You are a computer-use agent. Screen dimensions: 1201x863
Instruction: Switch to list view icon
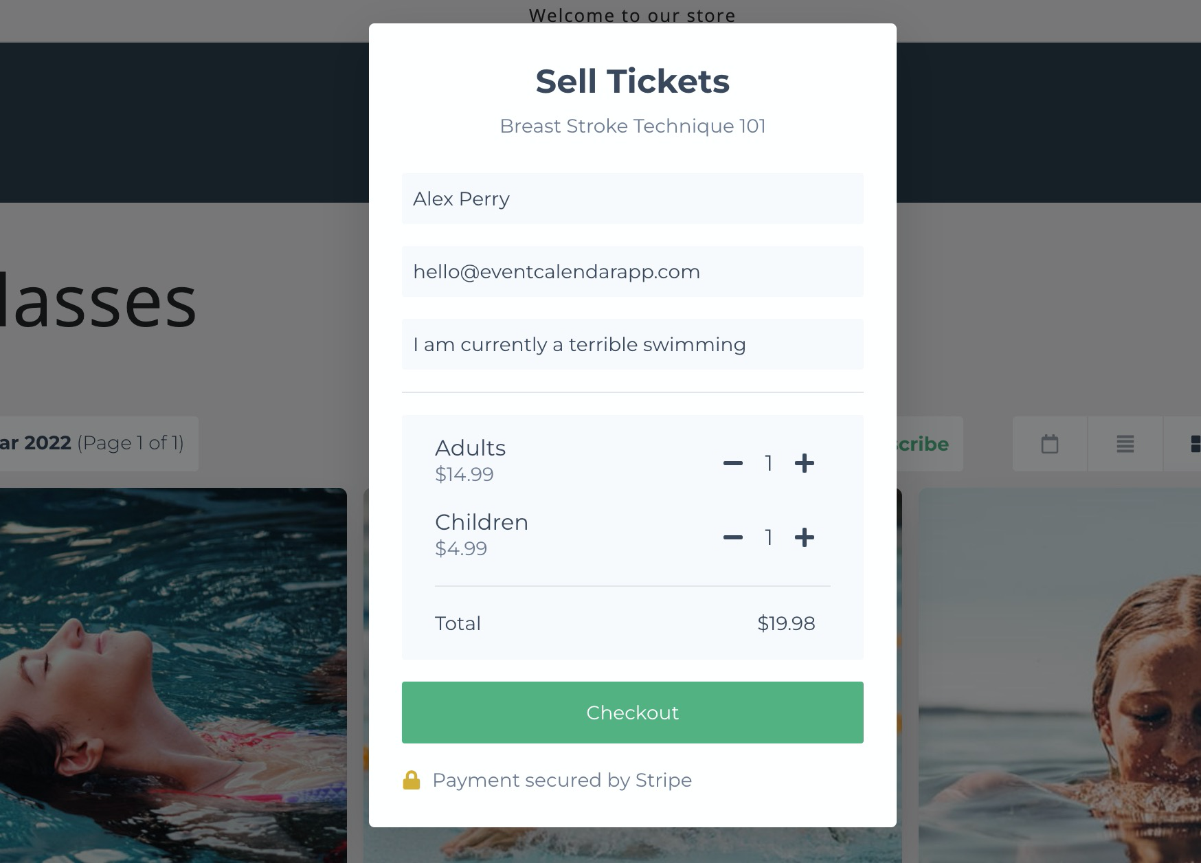(1125, 444)
